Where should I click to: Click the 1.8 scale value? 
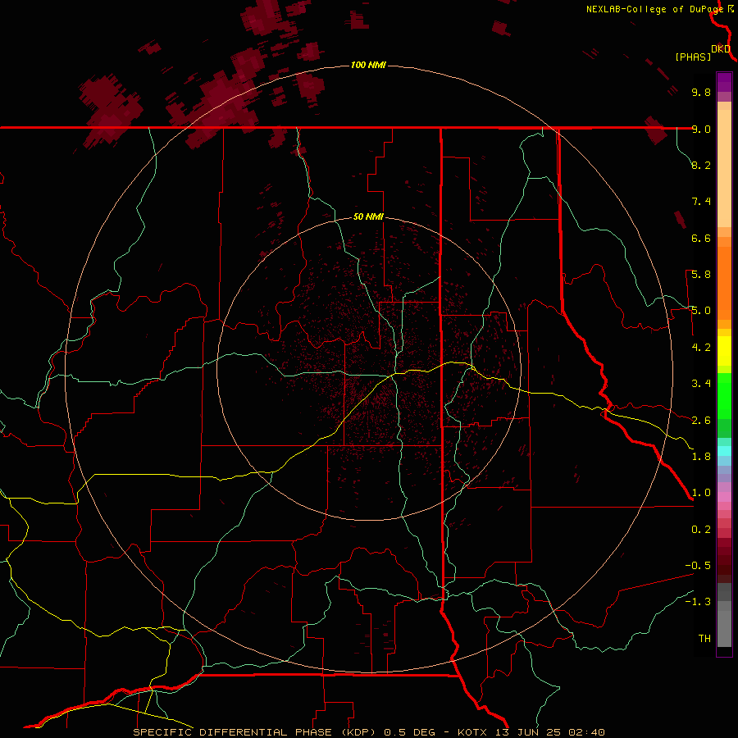701,457
